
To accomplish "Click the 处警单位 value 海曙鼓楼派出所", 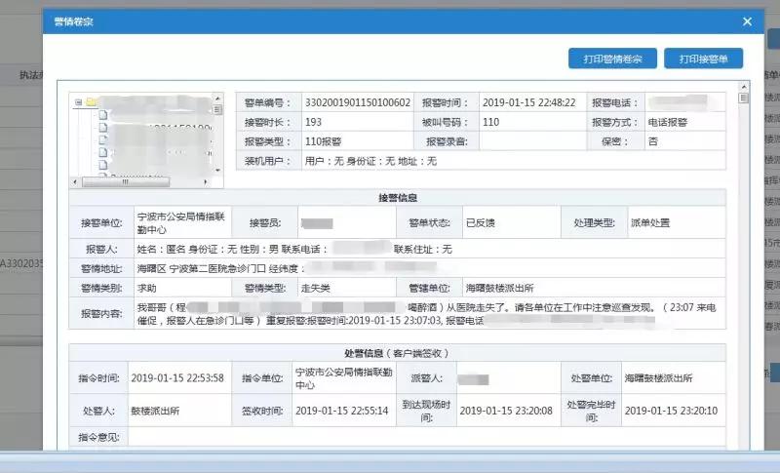I will (x=658, y=378).
